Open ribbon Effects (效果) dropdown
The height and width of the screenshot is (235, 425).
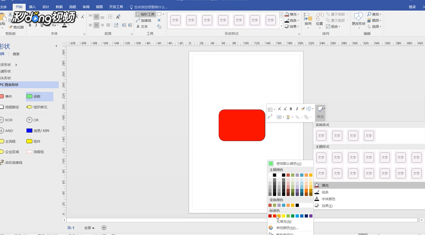point(292,26)
